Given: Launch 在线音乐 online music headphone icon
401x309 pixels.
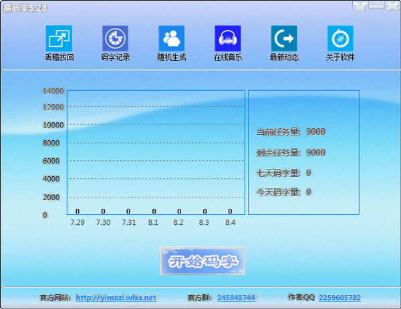Looking at the screenshot, I should point(228,38).
